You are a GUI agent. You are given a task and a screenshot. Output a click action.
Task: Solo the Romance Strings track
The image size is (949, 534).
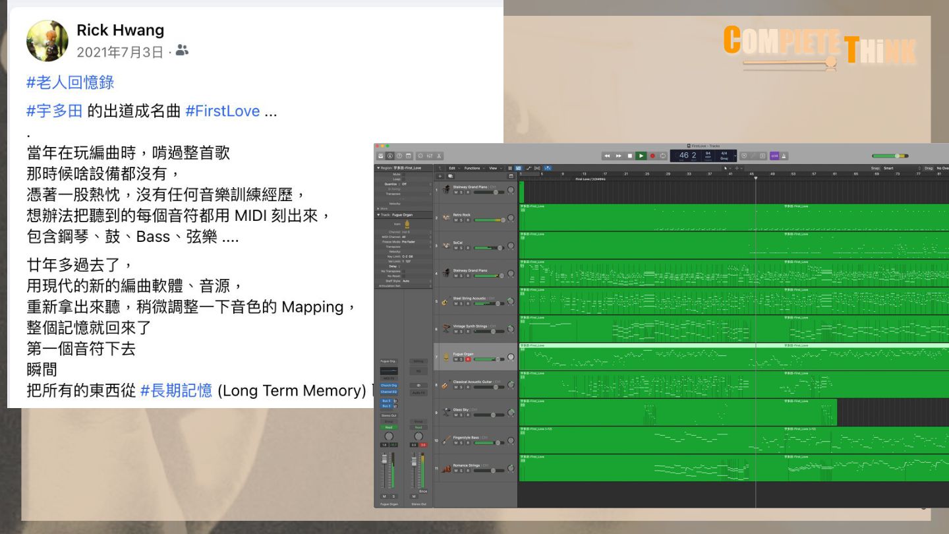tap(461, 471)
